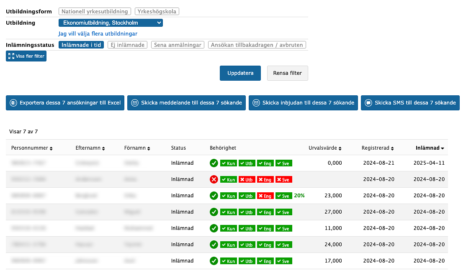Click the Uppdatera button
466x278 pixels.
(240, 73)
